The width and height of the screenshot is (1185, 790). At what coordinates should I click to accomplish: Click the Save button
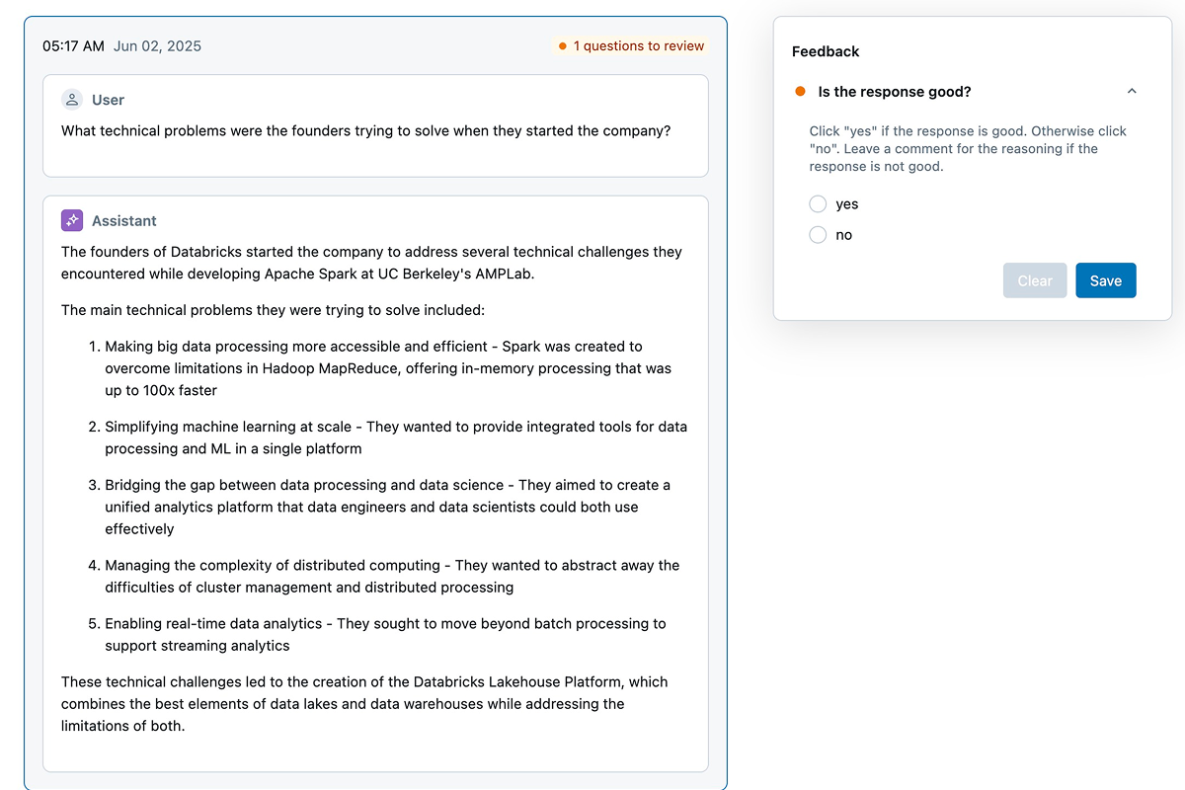tap(1105, 280)
